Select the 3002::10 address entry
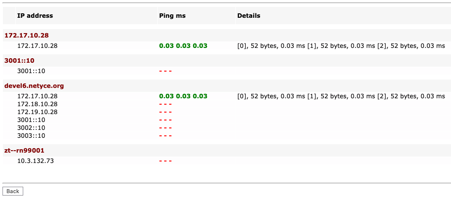Viewport: 451px width, 202px height. coord(31,128)
